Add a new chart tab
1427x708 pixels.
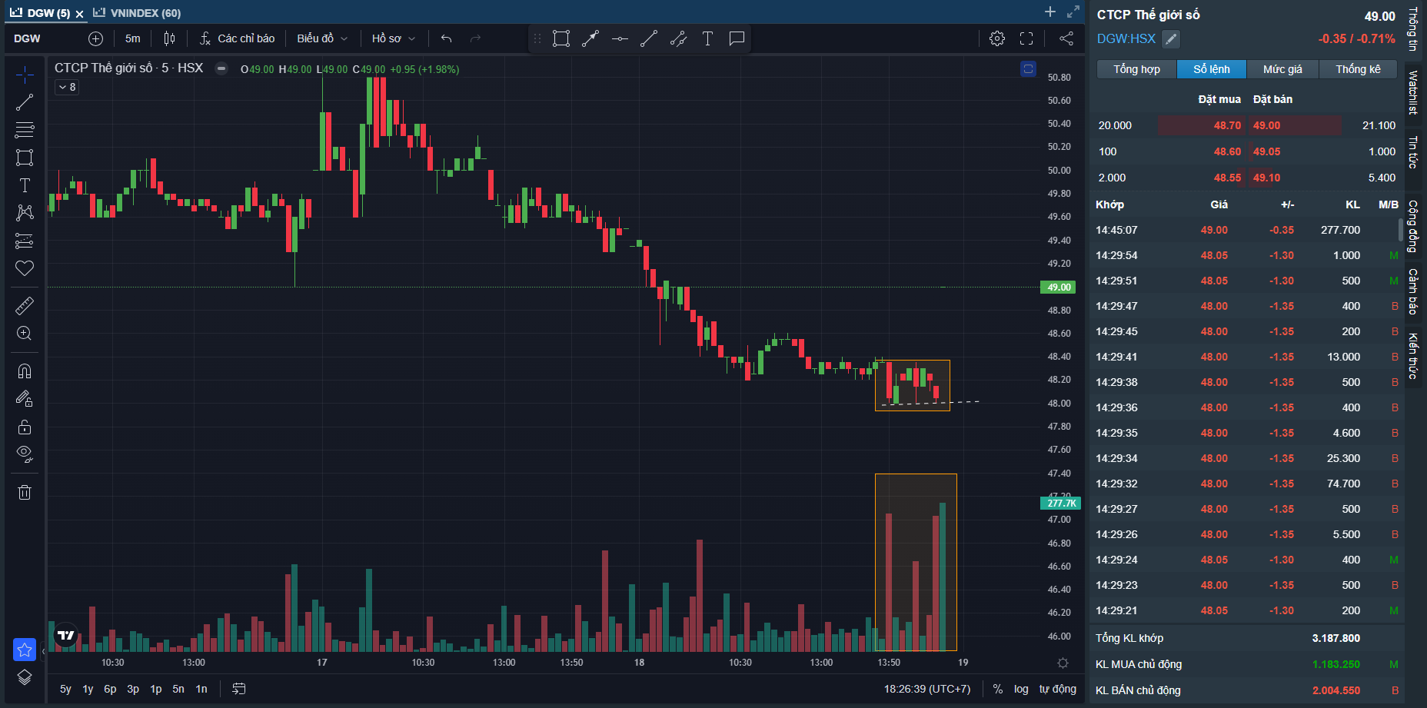tap(1050, 12)
